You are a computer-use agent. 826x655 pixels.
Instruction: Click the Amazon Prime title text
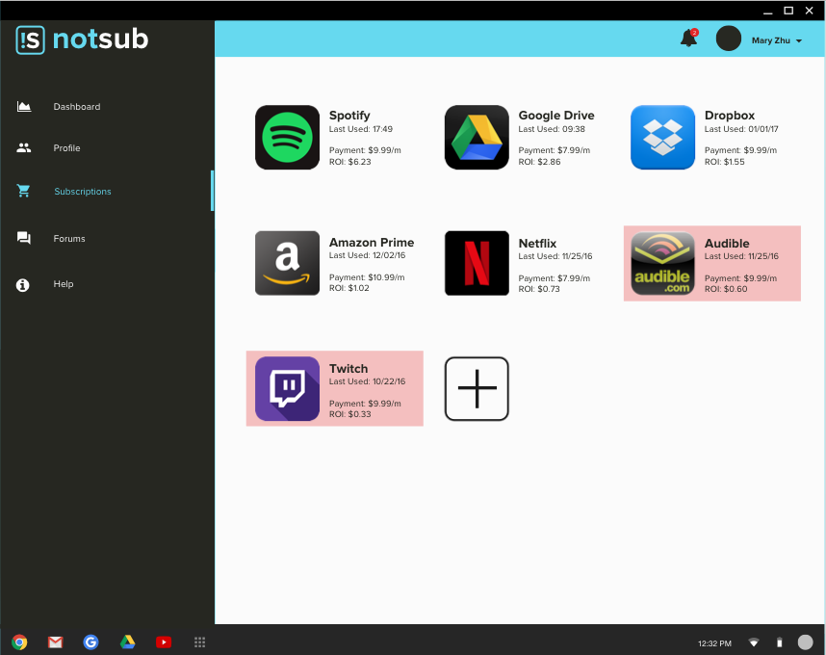click(x=372, y=243)
